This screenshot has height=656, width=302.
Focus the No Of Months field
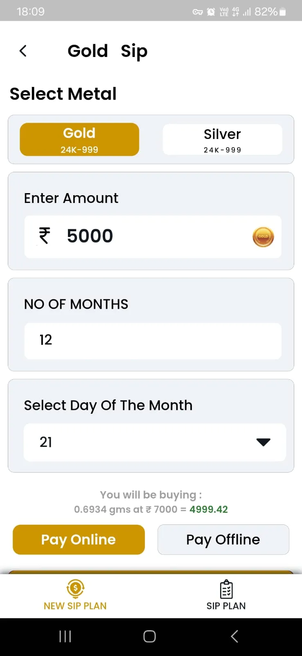(x=153, y=341)
